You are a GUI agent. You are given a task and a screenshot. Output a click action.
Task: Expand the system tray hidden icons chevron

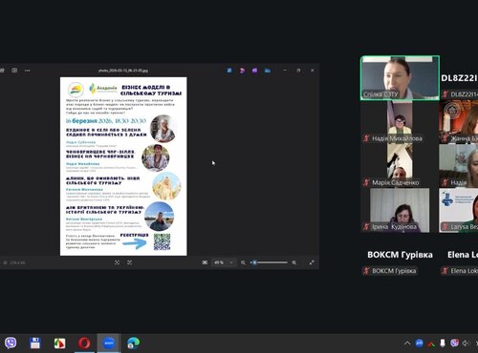pyautogui.click(x=407, y=343)
